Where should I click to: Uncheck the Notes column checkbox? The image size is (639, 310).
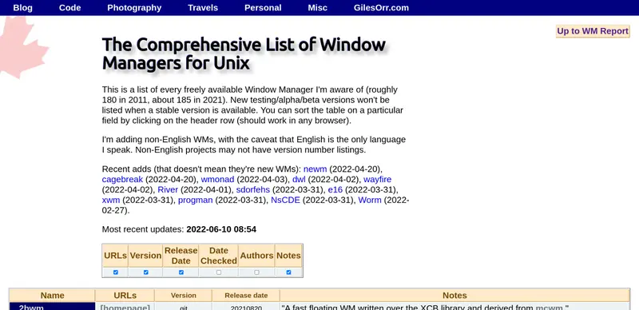coord(288,272)
